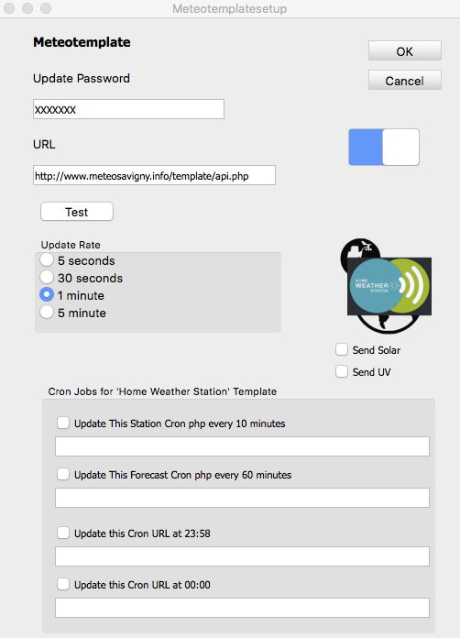Enable Update this Cron URL at 00:00

pyautogui.click(x=63, y=584)
